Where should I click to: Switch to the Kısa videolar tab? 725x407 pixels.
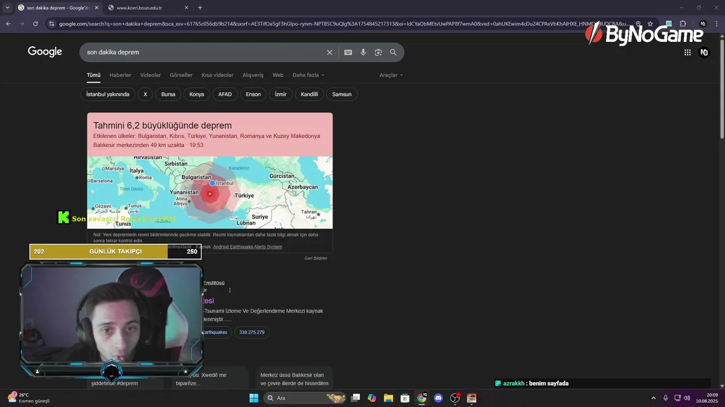(217, 75)
